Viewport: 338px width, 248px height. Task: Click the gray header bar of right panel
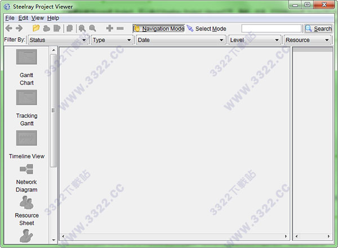(313, 50)
